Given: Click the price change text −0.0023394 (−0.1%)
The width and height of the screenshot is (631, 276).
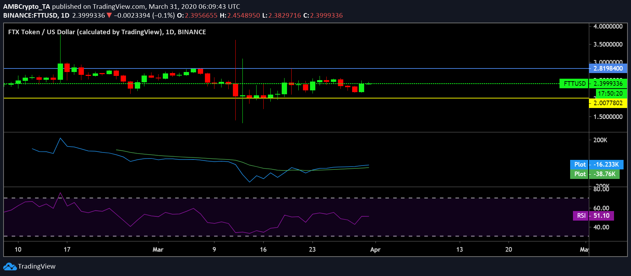Looking at the screenshot, I should point(144,16).
